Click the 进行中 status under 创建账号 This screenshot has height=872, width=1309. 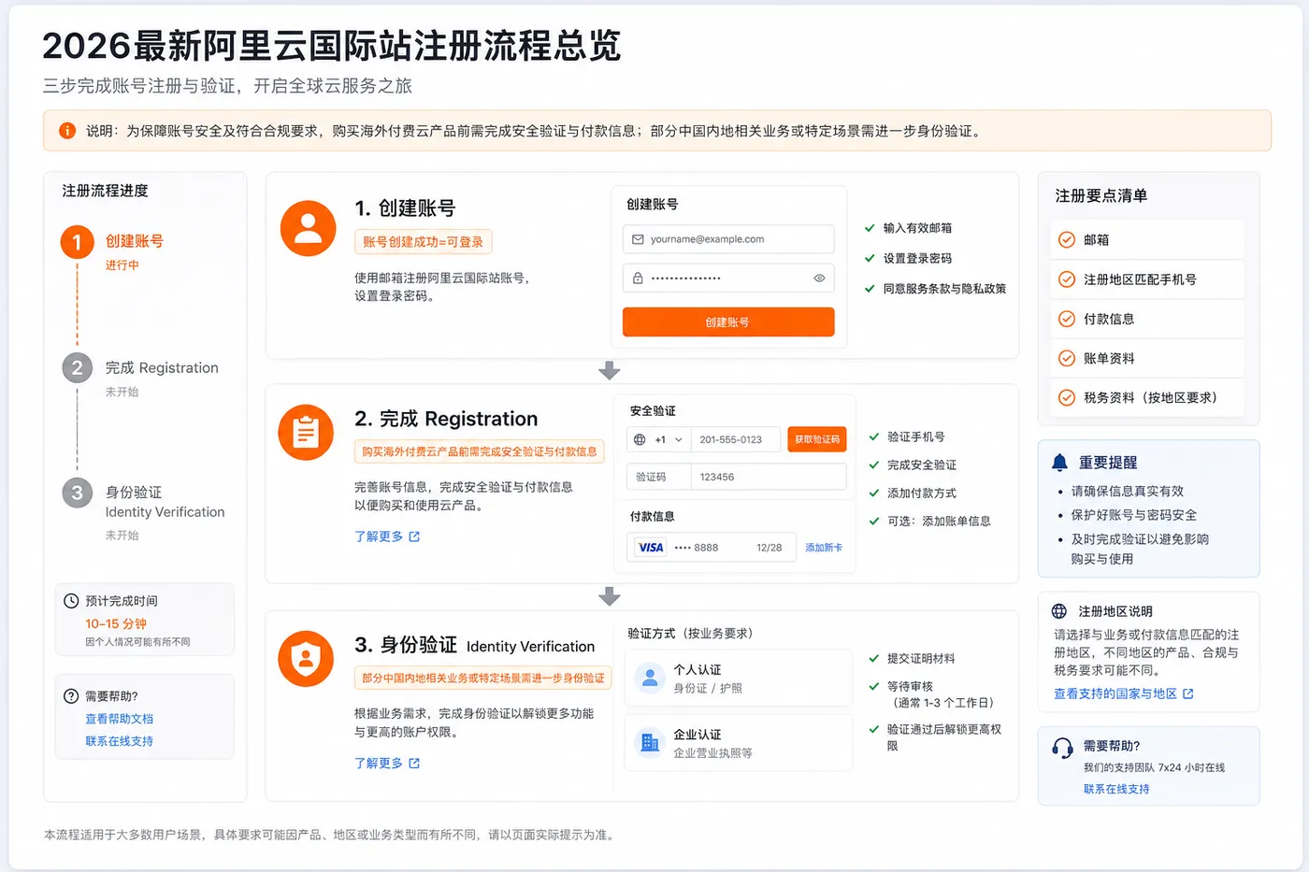click(x=122, y=265)
